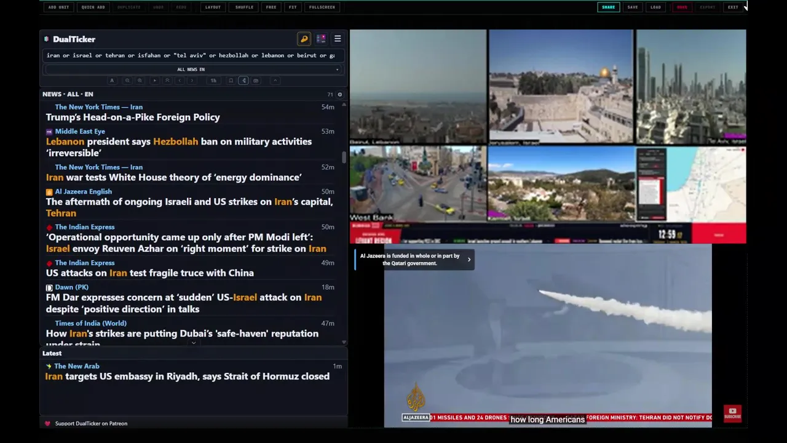
Task: Click the Dawn (PK) source icon
Action: pyautogui.click(x=49, y=287)
